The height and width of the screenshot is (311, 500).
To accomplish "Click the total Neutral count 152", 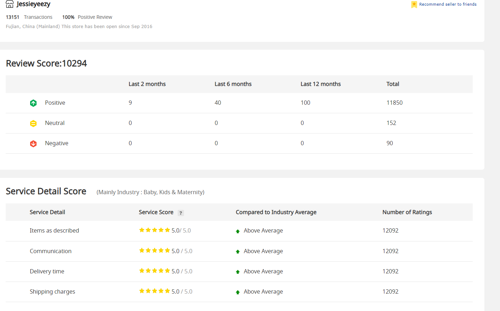I will (391, 123).
